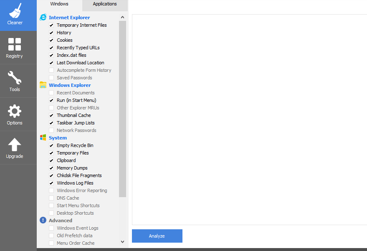Enable Other Explorer MRUs checkbox
The image size is (367, 251).
51,108
